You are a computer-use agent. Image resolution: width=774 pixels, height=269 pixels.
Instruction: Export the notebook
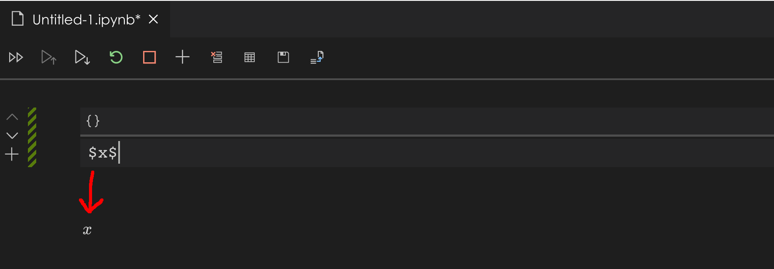tap(317, 57)
